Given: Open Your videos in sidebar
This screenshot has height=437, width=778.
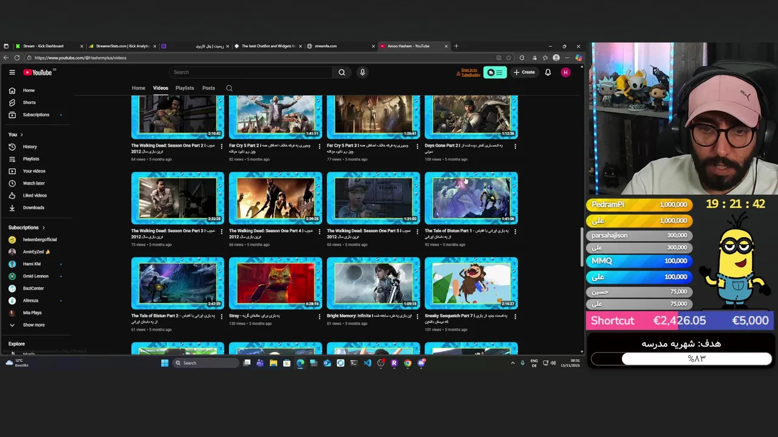Looking at the screenshot, I should coord(34,171).
